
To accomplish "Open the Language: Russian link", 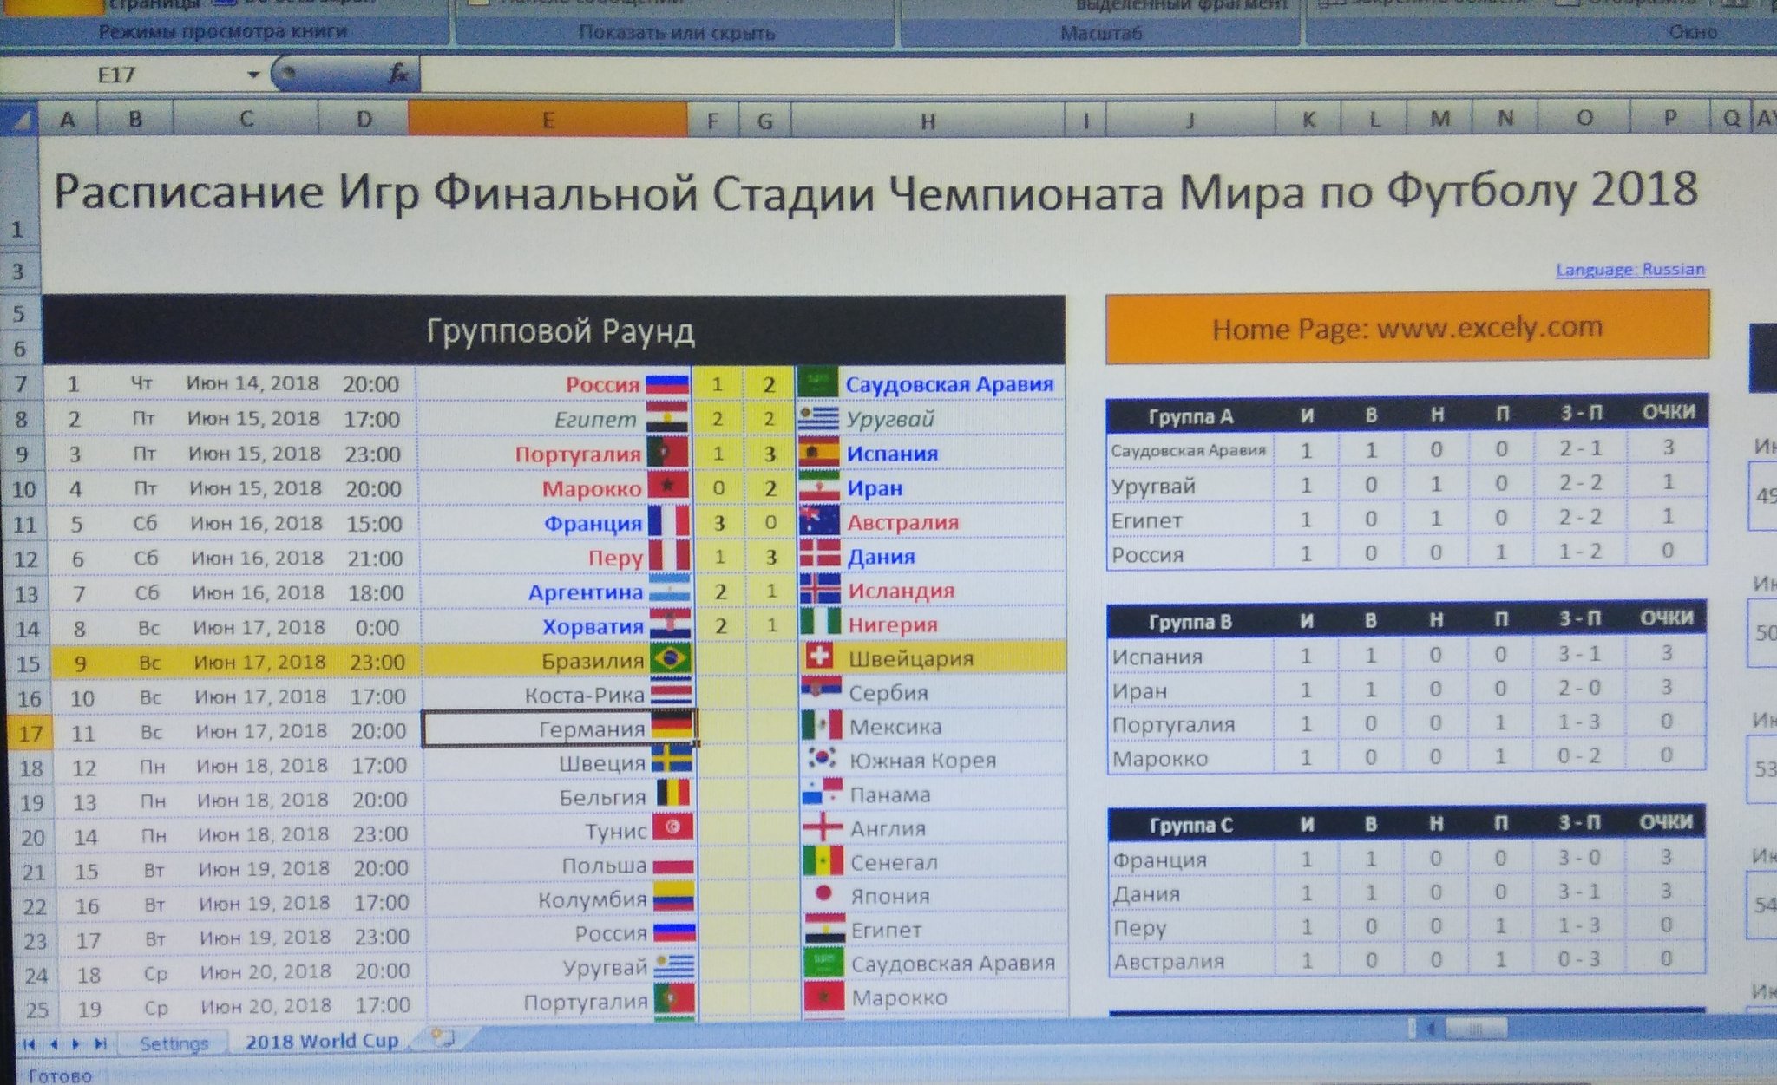I will click(x=1629, y=269).
